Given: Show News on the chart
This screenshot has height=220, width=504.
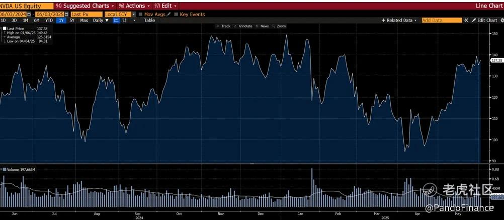Looking at the screenshot, I should (x=262, y=26).
